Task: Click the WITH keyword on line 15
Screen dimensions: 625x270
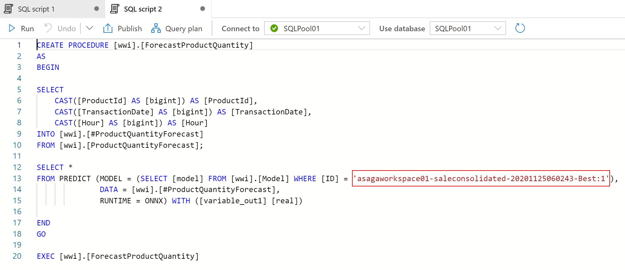Action: (181, 201)
